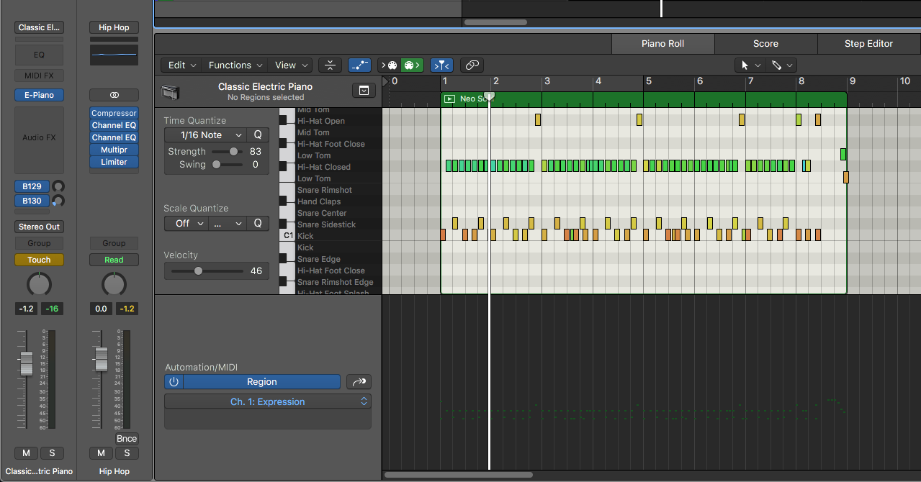Open the pencil tool menu
The image size is (921, 482).
[x=781, y=65]
